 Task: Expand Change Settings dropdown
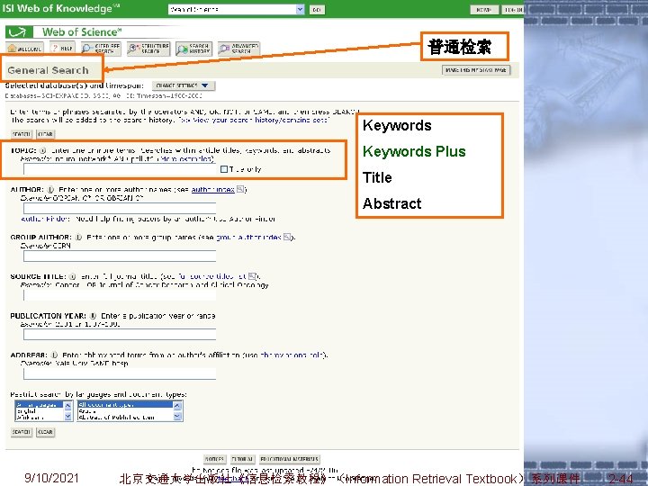point(184,85)
